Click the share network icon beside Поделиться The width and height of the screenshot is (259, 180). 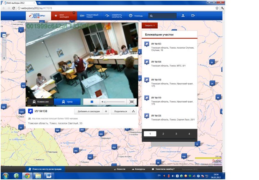pos(133,111)
